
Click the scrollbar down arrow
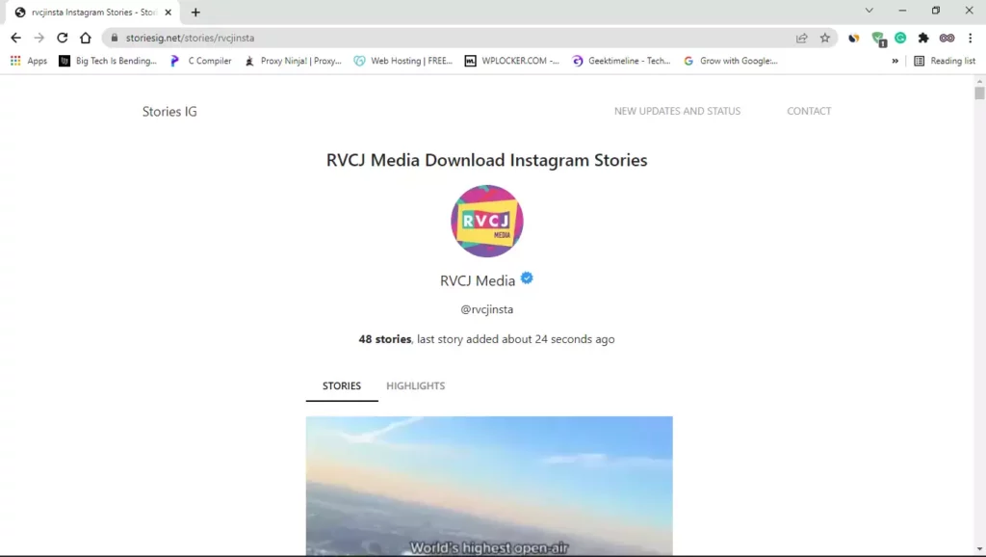tap(979, 549)
